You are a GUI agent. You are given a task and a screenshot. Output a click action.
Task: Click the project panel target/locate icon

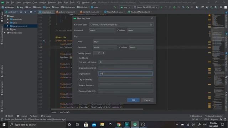click(21, 12)
